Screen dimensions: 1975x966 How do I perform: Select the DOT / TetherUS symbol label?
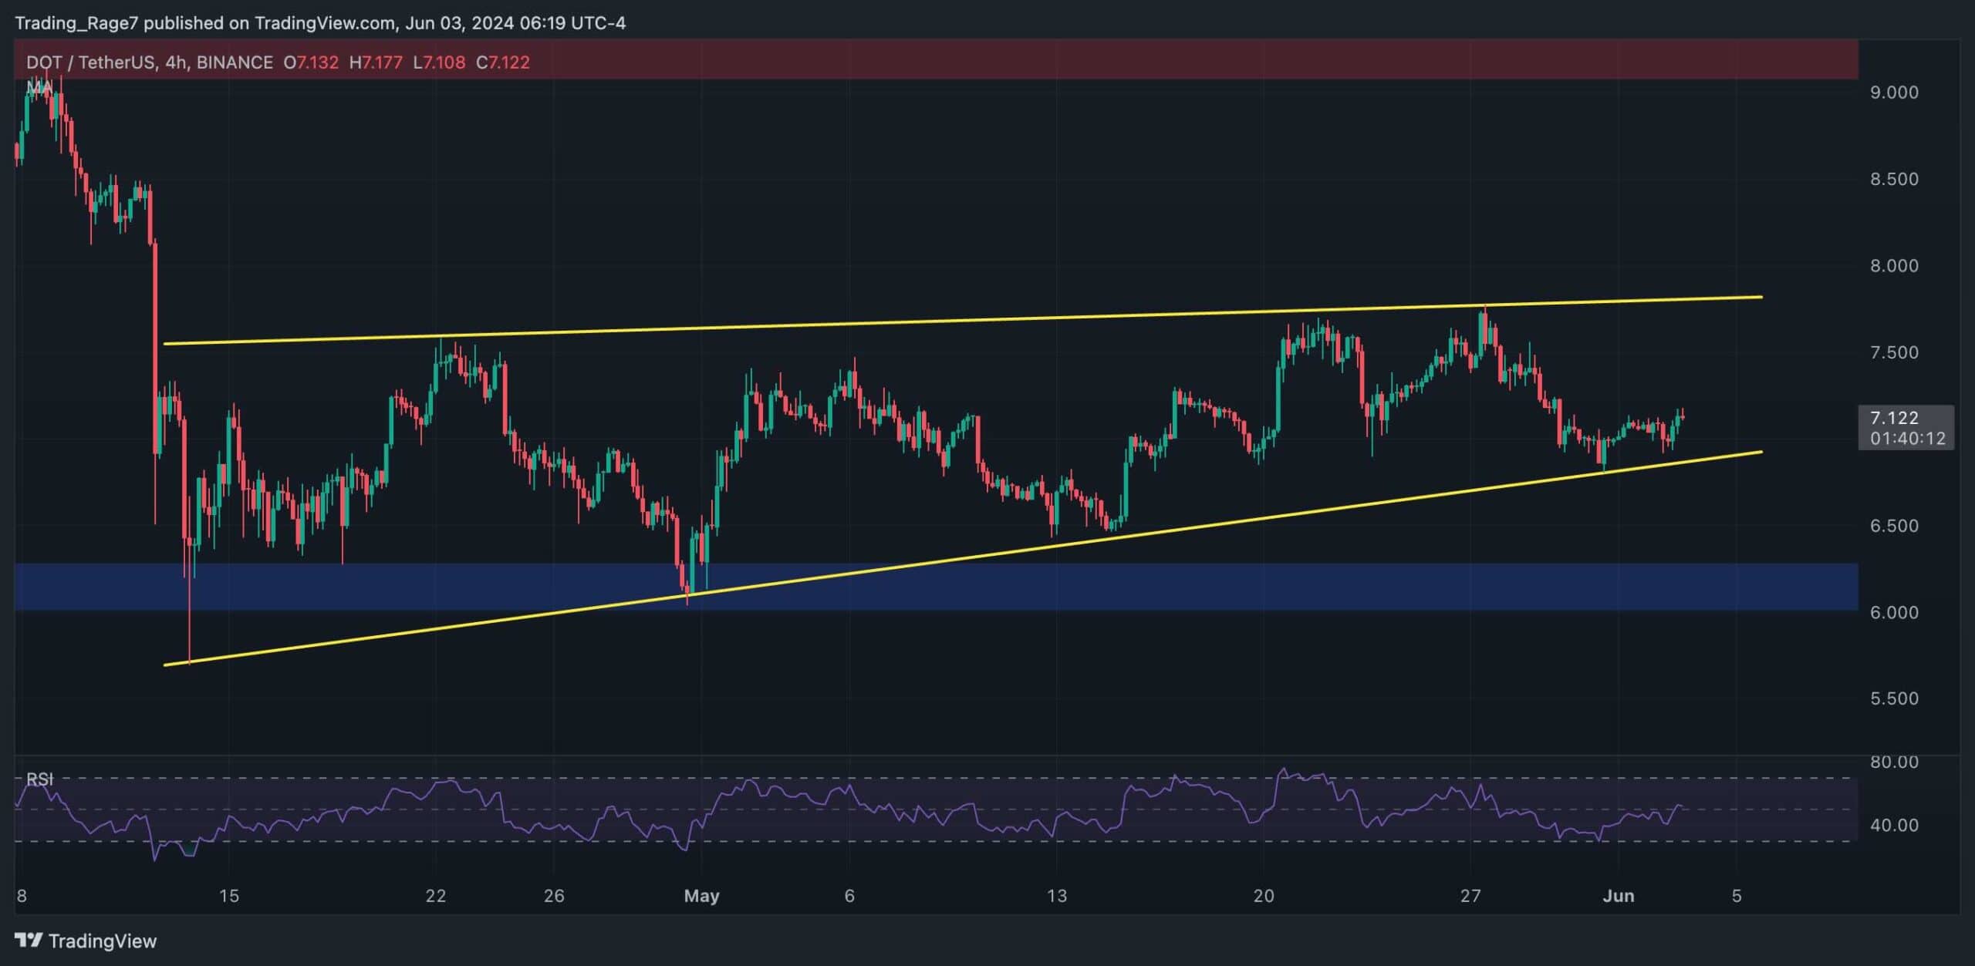(x=91, y=62)
